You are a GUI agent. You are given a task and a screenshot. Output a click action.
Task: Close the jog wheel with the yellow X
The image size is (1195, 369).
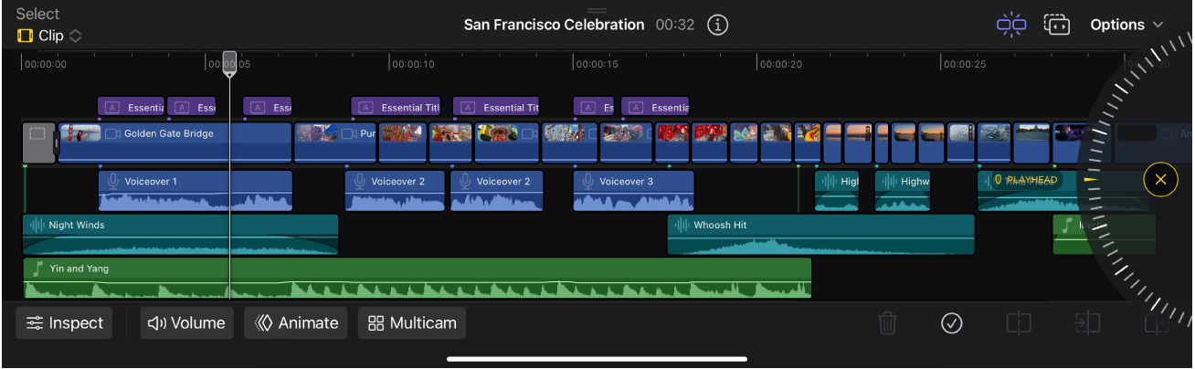pos(1160,179)
